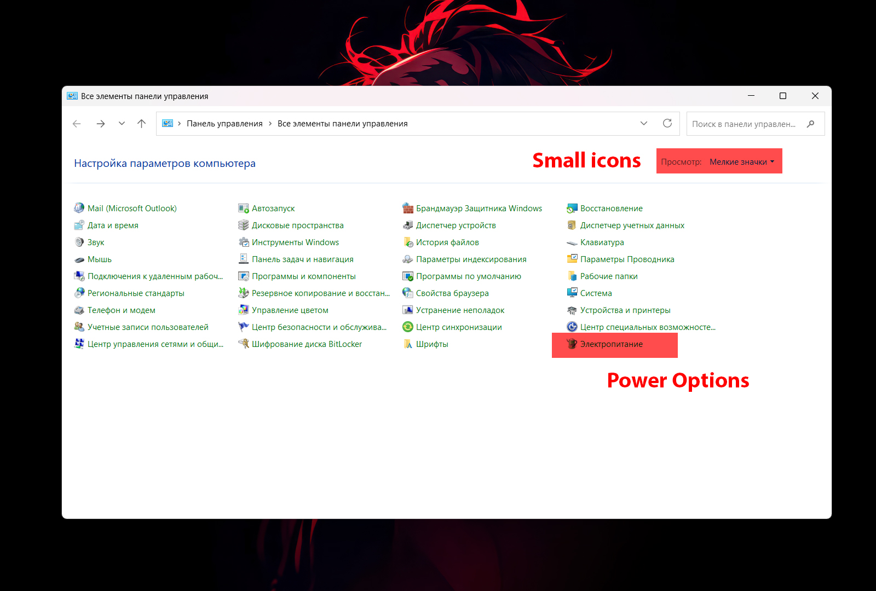
Task: Click the Система monitor icon
Action: (572, 293)
